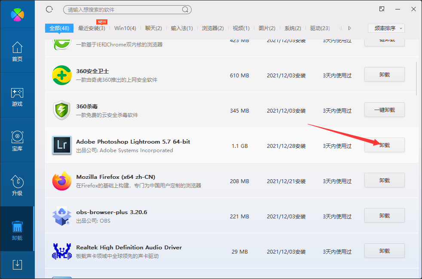Open the 游戏 games section

click(17, 97)
